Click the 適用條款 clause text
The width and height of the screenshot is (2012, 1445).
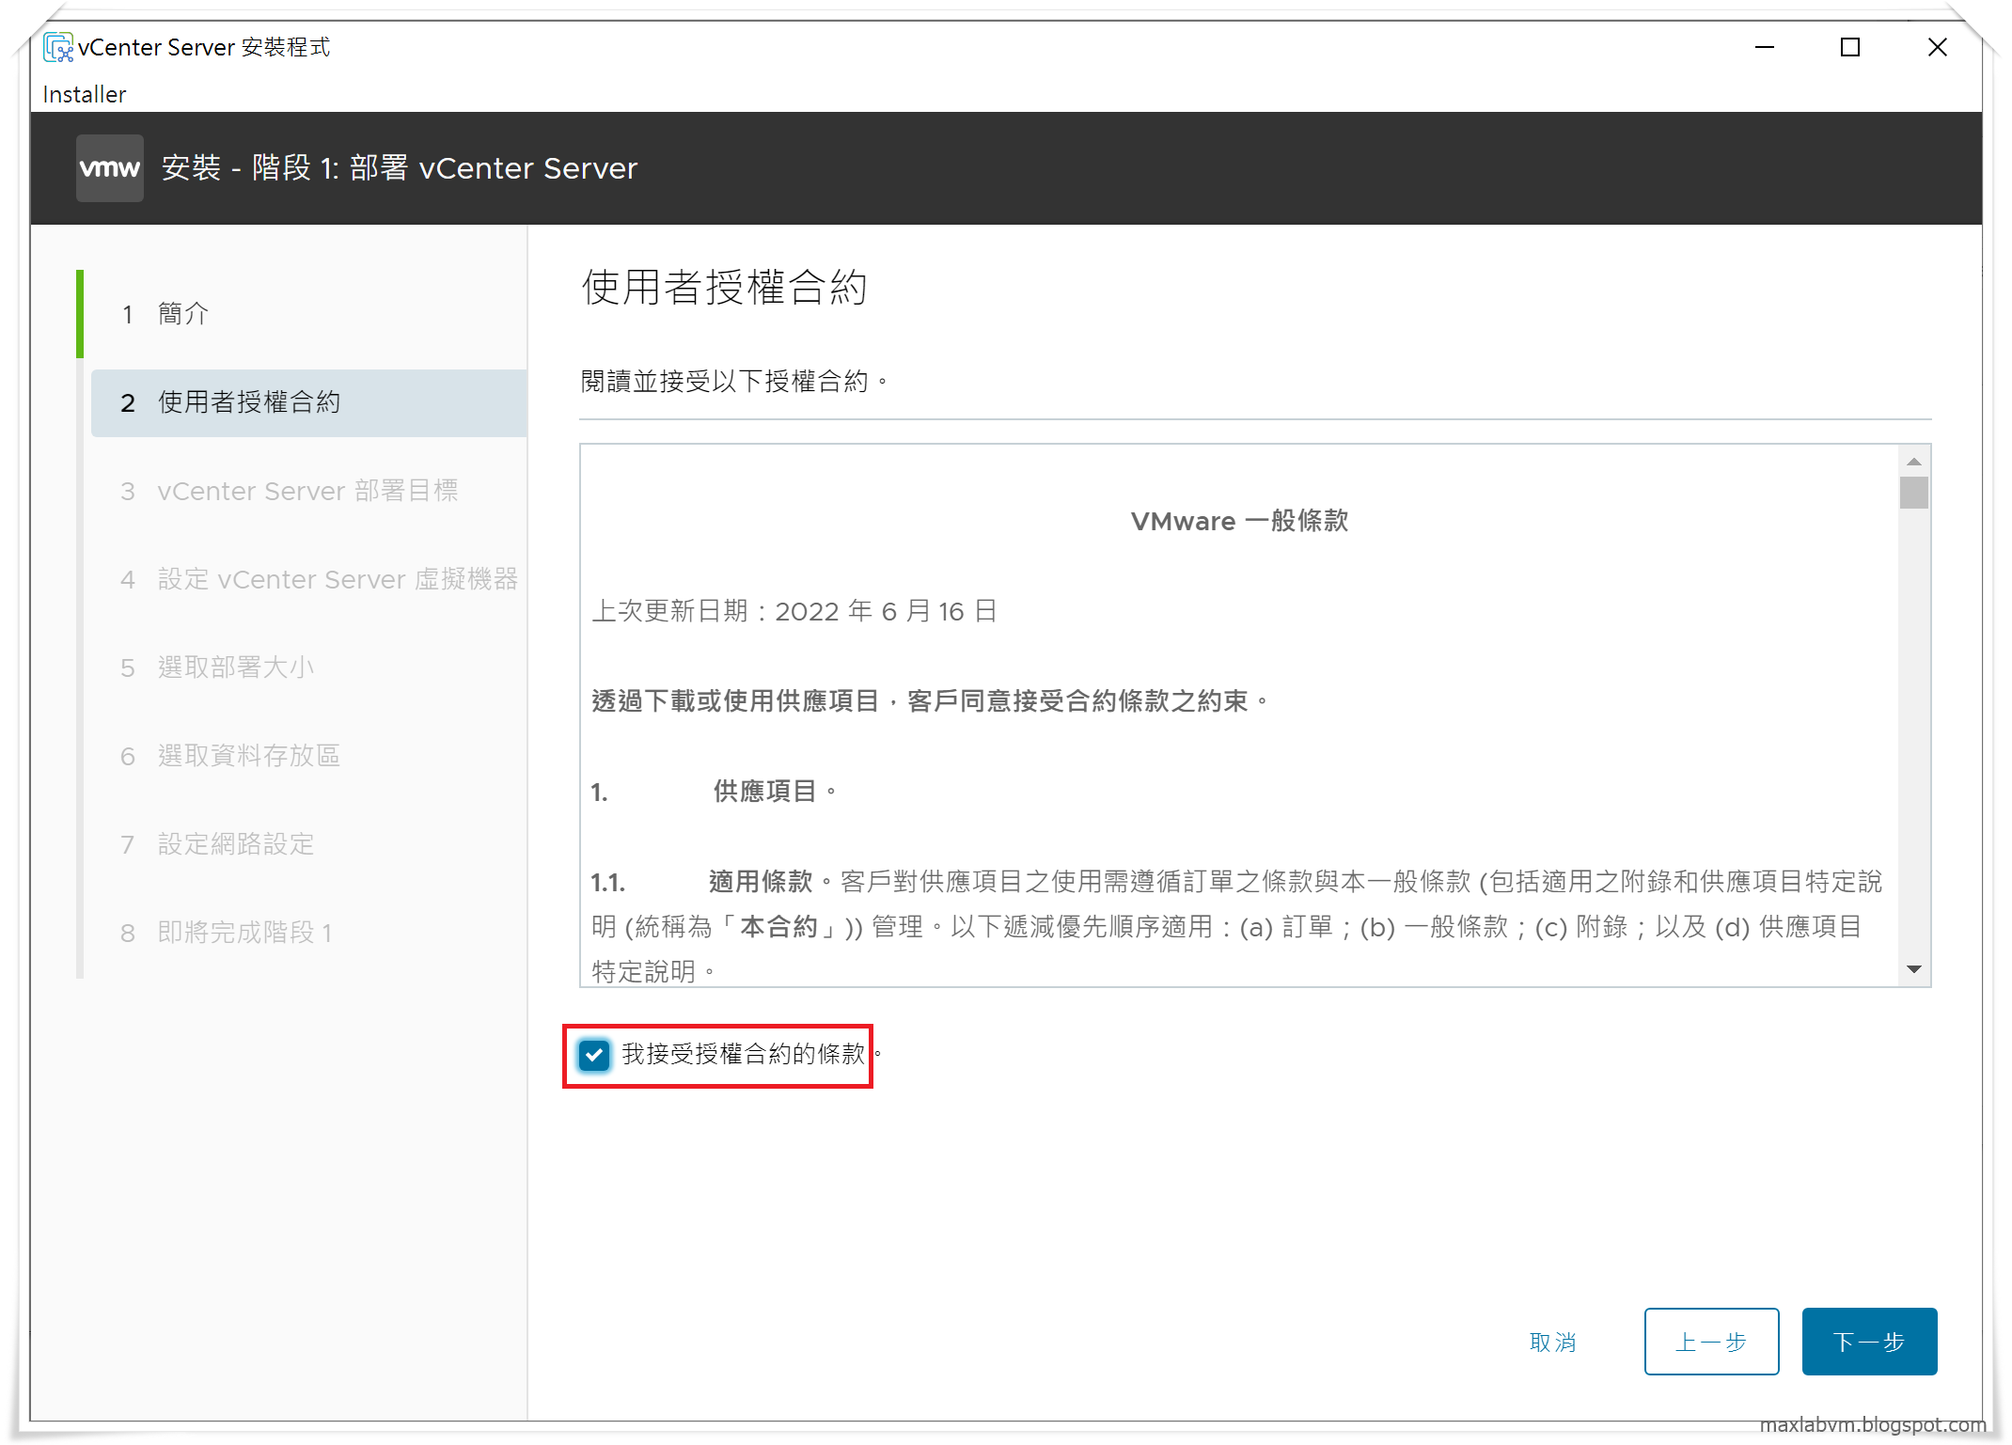pyautogui.click(x=760, y=882)
